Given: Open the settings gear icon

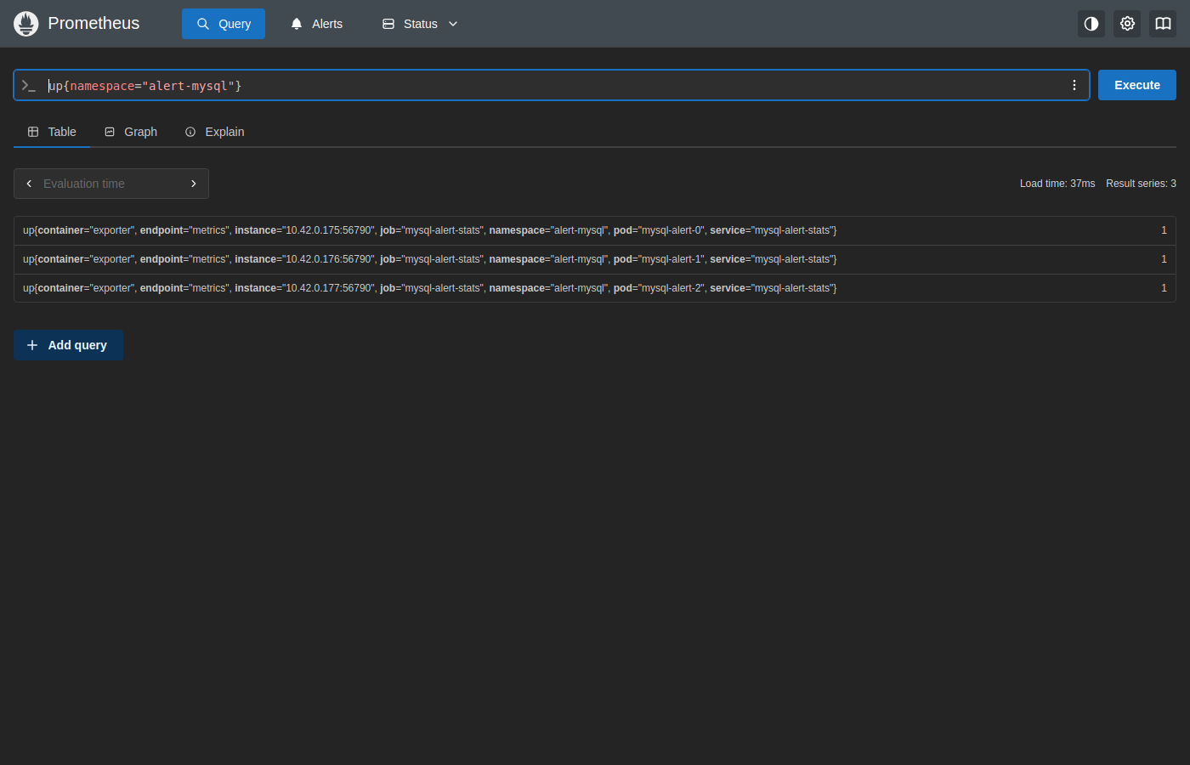Looking at the screenshot, I should point(1127,24).
